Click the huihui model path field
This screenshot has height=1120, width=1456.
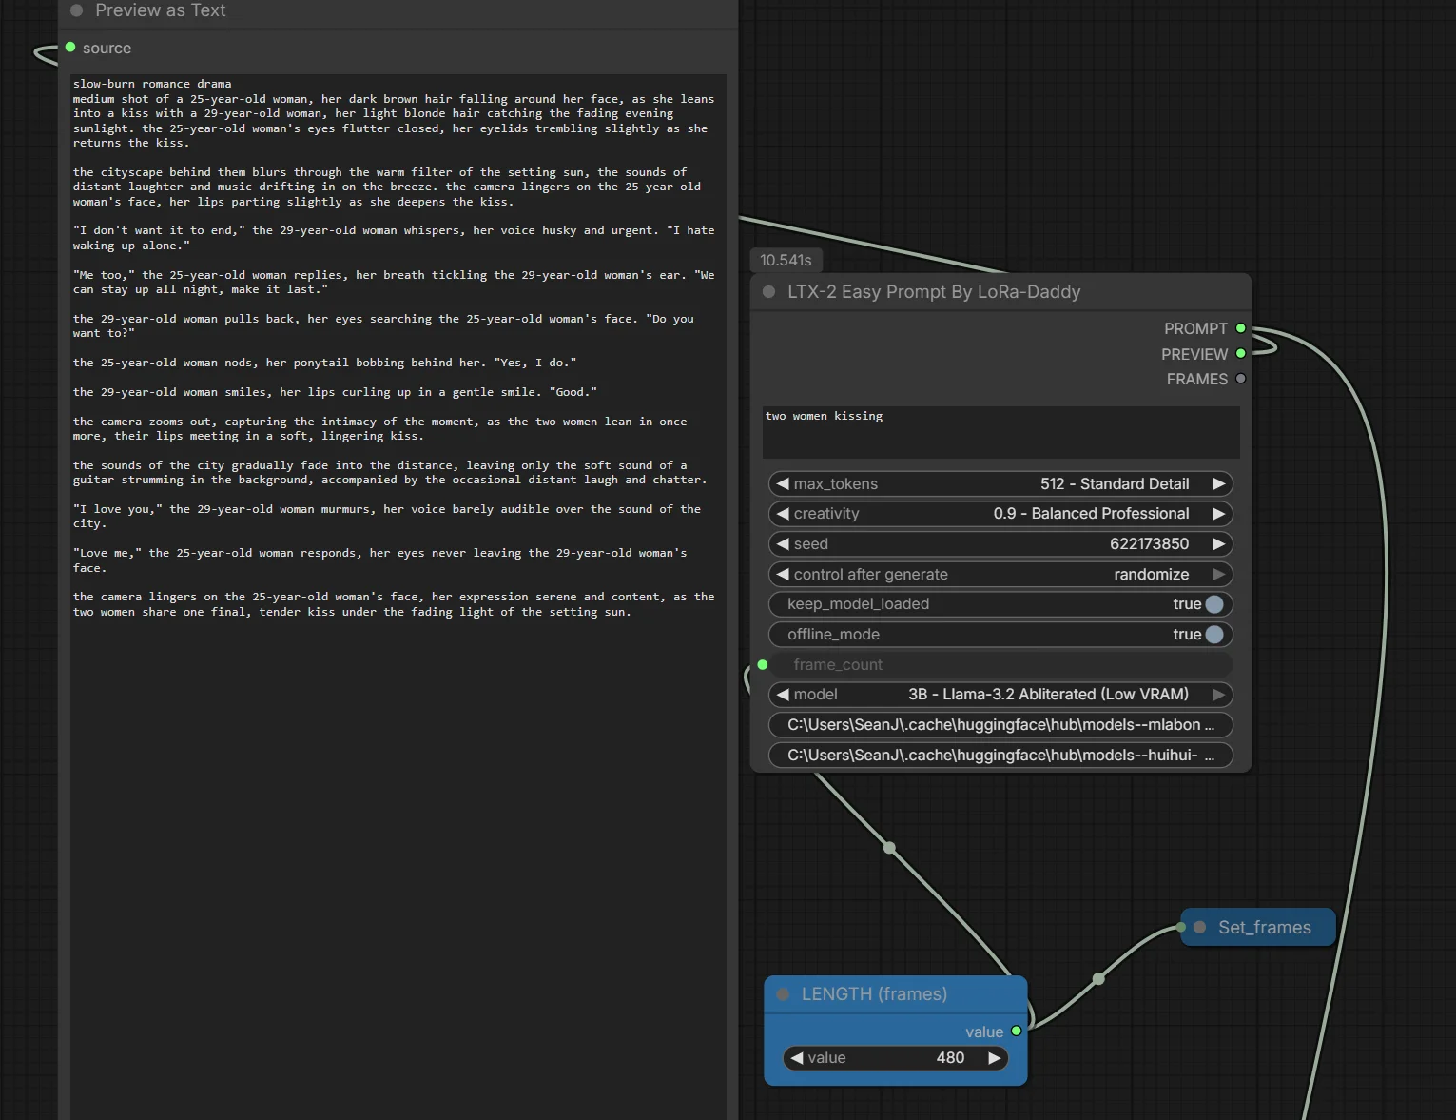1000,756
